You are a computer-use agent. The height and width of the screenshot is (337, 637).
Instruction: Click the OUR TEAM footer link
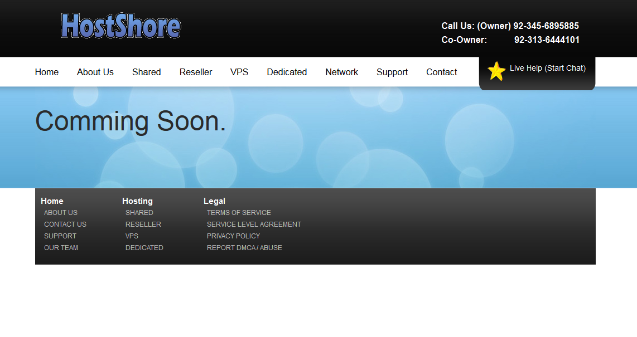61,248
